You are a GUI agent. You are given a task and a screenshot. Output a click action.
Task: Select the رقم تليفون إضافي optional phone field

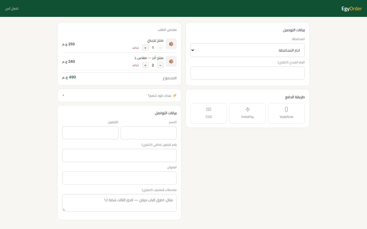tap(119, 155)
